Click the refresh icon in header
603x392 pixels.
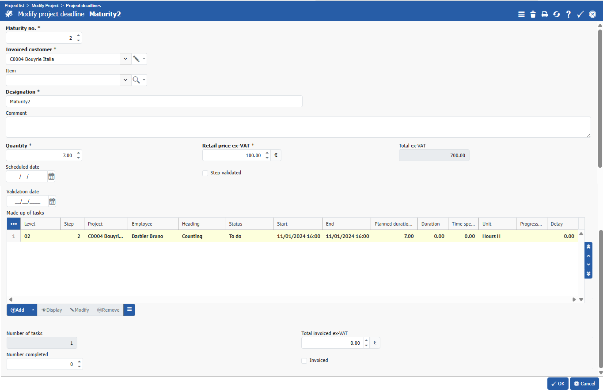click(x=557, y=14)
